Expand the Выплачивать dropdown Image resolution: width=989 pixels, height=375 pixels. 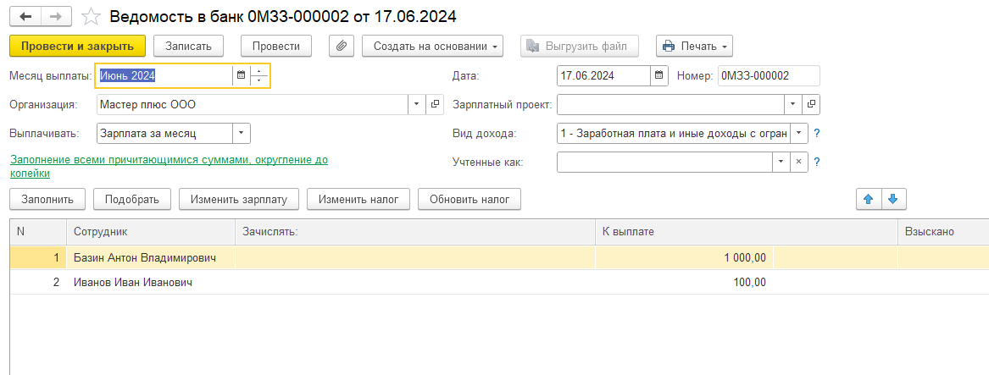click(x=242, y=134)
